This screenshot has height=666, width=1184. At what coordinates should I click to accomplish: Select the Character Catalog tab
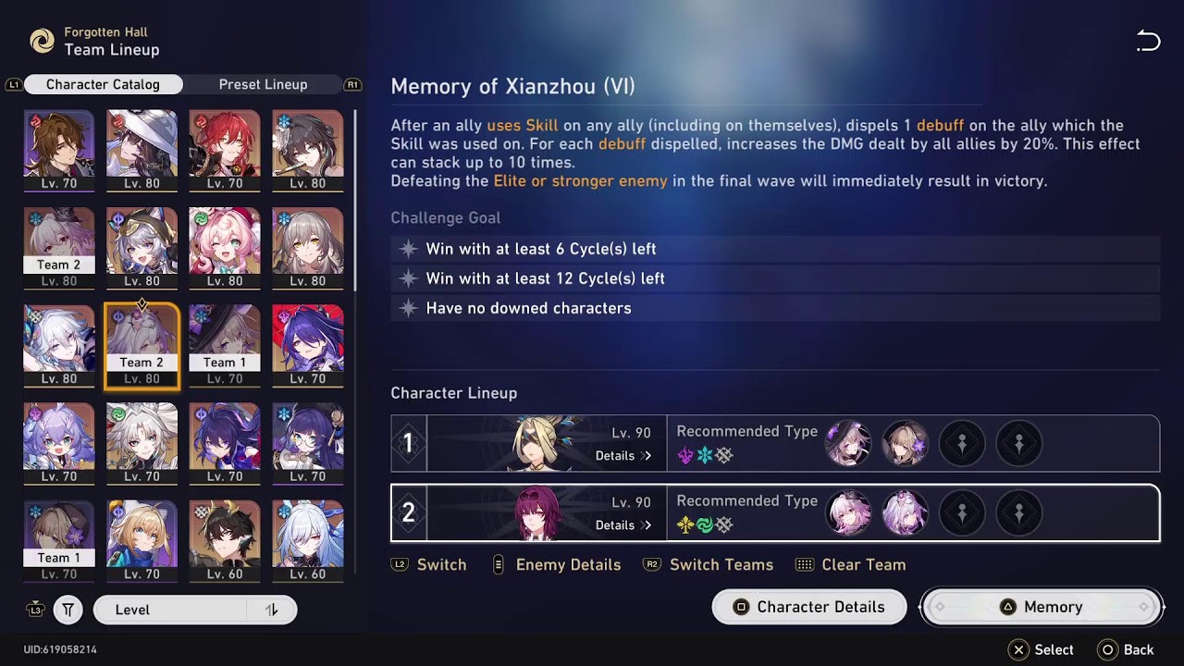[x=103, y=84]
